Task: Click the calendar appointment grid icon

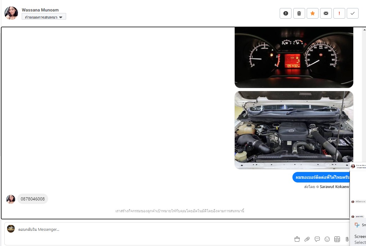Action: 337,239
